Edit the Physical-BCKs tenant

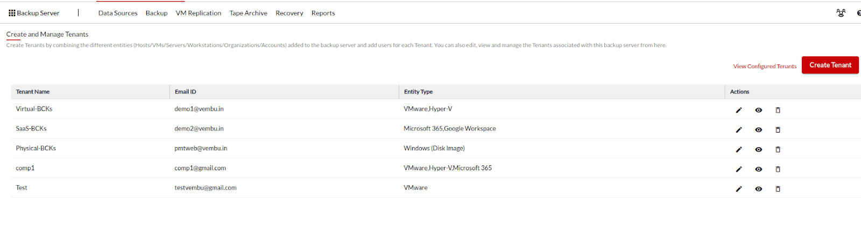click(x=739, y=150)
